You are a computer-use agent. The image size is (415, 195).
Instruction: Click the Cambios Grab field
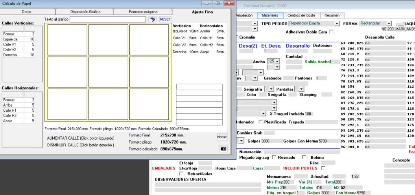pyautogui.click(x=269, y=133)
